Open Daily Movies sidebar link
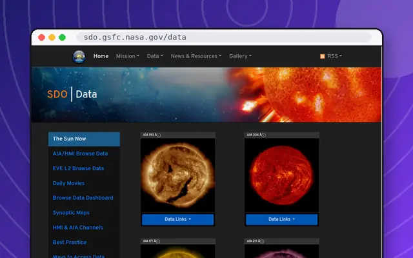Image resolution: width=413 pixels, height=258 pixels. click(68, 183)
